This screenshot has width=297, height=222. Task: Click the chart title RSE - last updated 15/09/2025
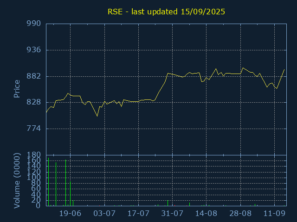[x=166, y=12]
